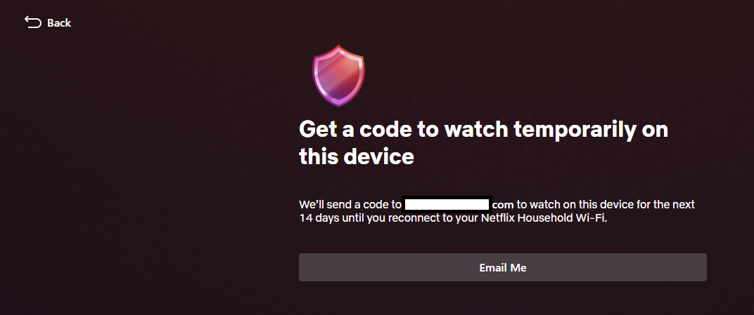This screenshot has width=754, height=315.
Task: Click the red-purple shield icon
Action: coord(338,76)
